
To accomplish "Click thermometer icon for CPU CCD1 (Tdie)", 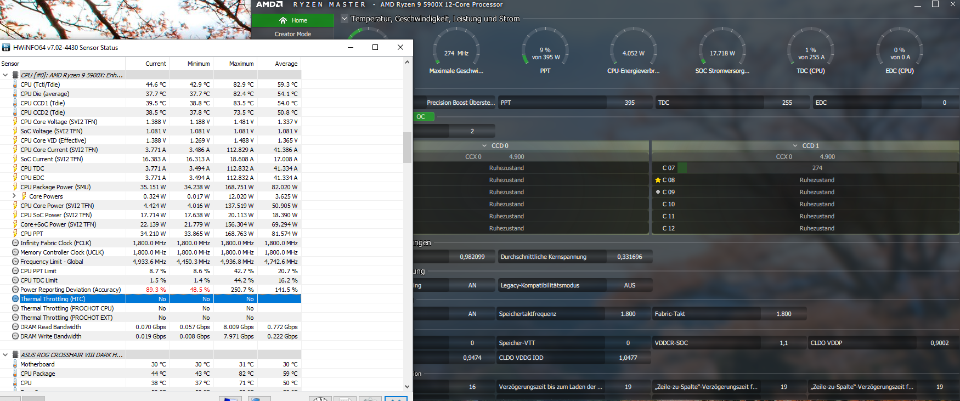I will click(x=15, y=103).
